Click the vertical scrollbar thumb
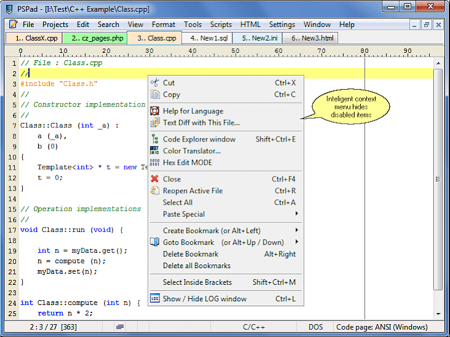Screen dimensions: 450x337 tap(438, 180)
